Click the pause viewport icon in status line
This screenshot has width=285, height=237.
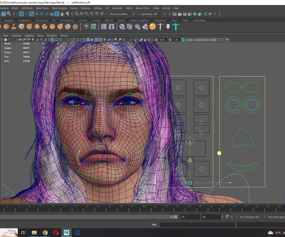[x=210, y=14]
